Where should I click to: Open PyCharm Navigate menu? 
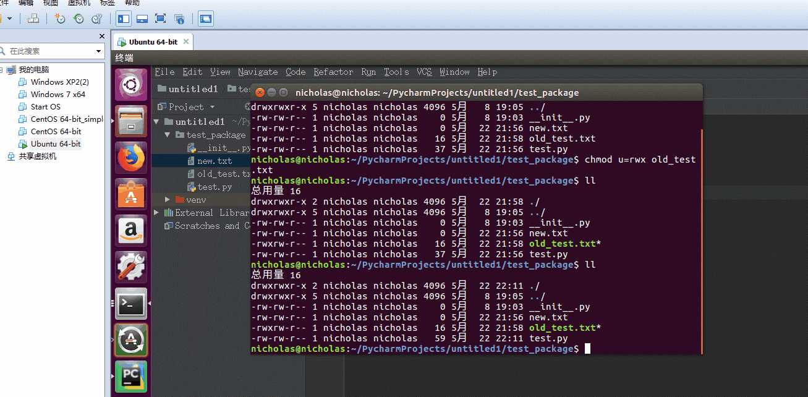[x=258, y=72]
